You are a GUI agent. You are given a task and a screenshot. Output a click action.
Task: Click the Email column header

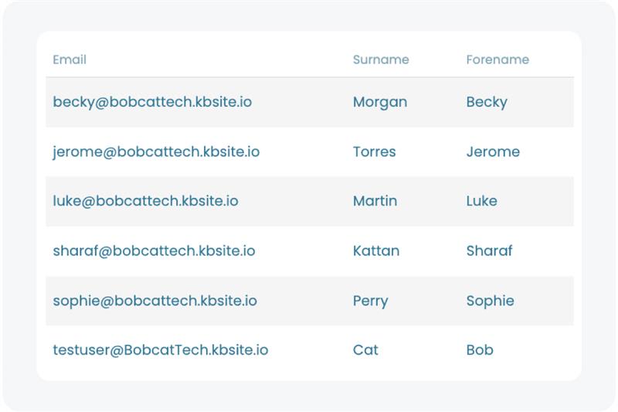click(x=70, y=60)
